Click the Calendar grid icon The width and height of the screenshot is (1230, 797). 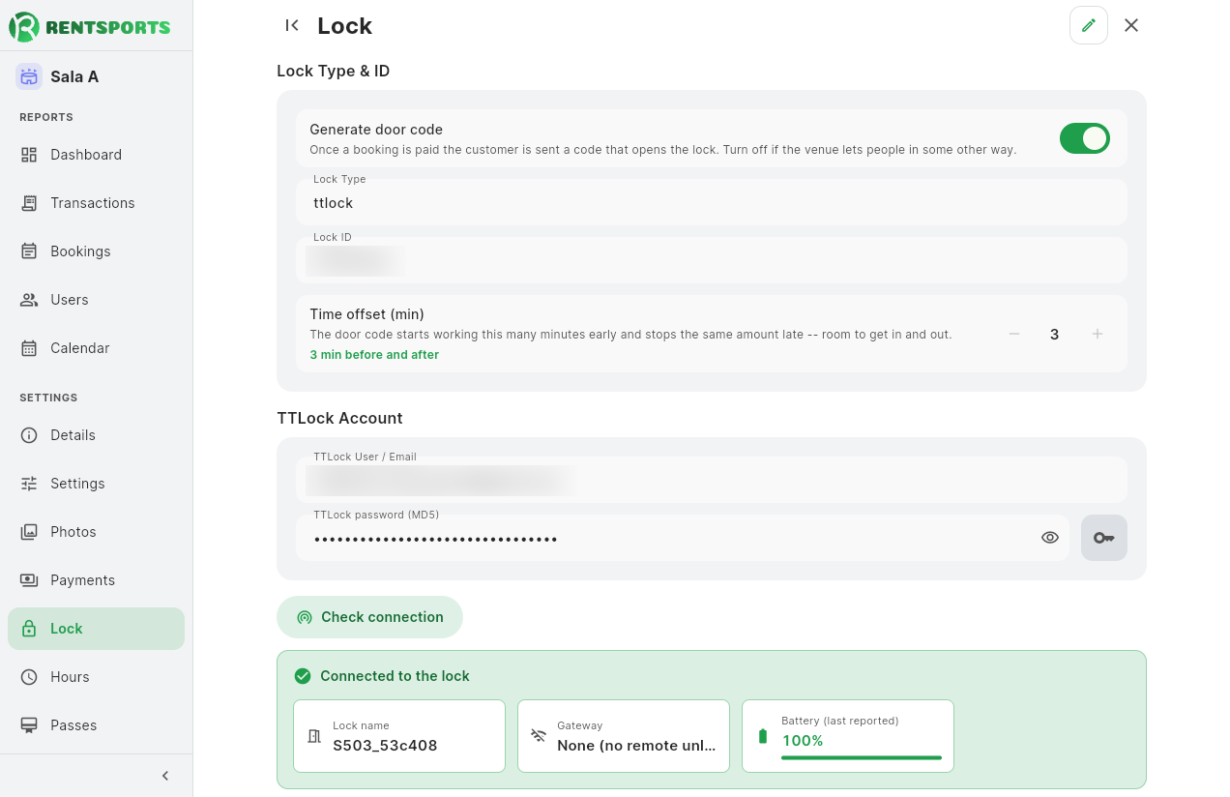click(29, 348)
